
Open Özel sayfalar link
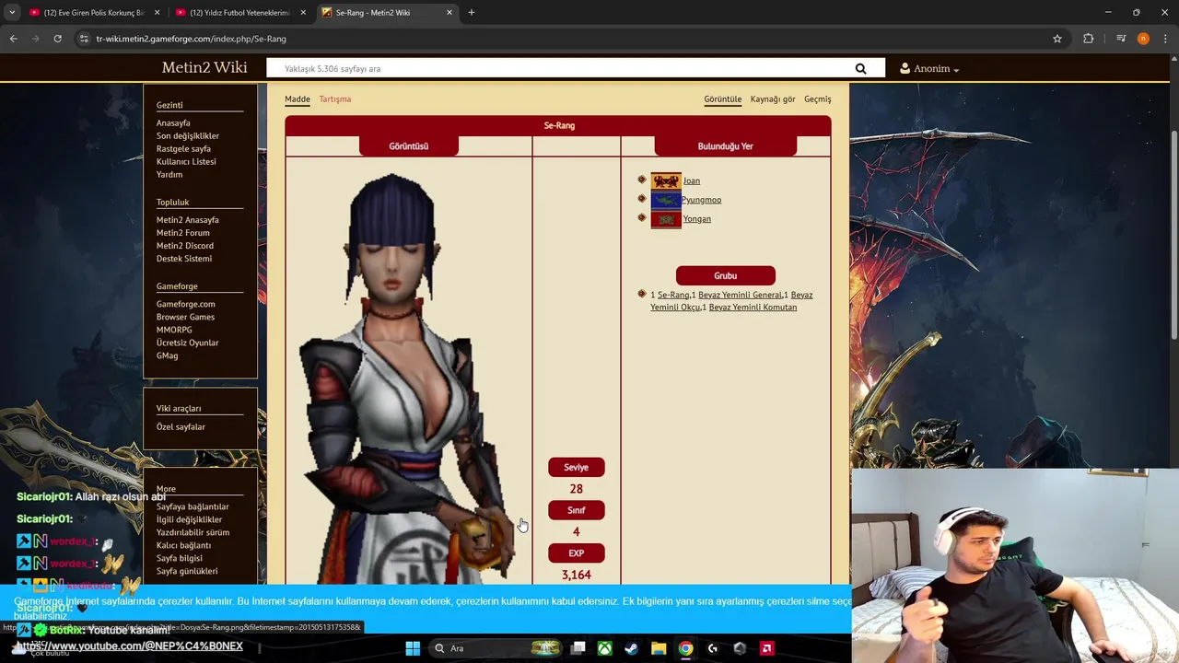pyautogui.click(x=181, y=426)
